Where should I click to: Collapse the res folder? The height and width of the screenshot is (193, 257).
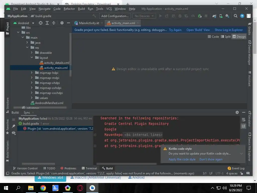click(x=27, y=47)
